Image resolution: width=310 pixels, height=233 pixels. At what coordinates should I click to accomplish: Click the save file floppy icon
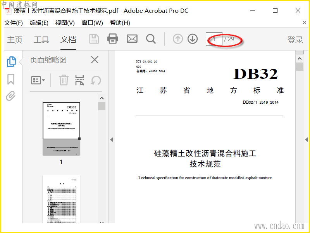tap(94, 39)
